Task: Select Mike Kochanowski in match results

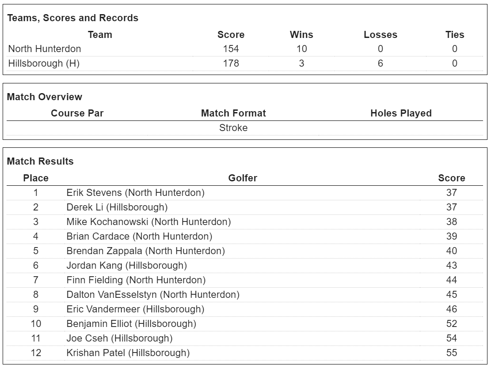Action: click(148, 222)
